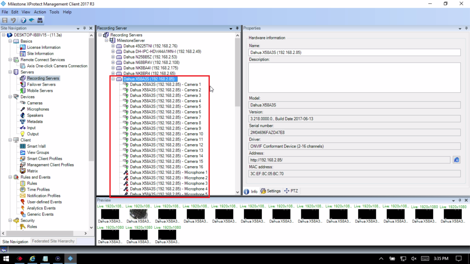Expand Dahua 49225TNI hardware node
This screenshot has width=470, height=264.
point(113,46)
